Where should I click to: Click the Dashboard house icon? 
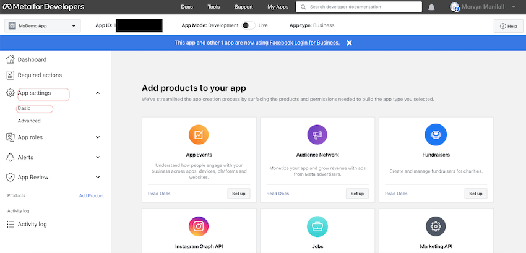[11, 59]
